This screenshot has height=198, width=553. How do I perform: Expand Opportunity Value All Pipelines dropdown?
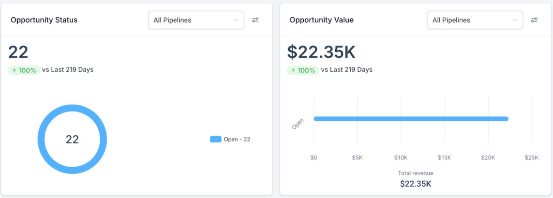click(x=475, y=20)
